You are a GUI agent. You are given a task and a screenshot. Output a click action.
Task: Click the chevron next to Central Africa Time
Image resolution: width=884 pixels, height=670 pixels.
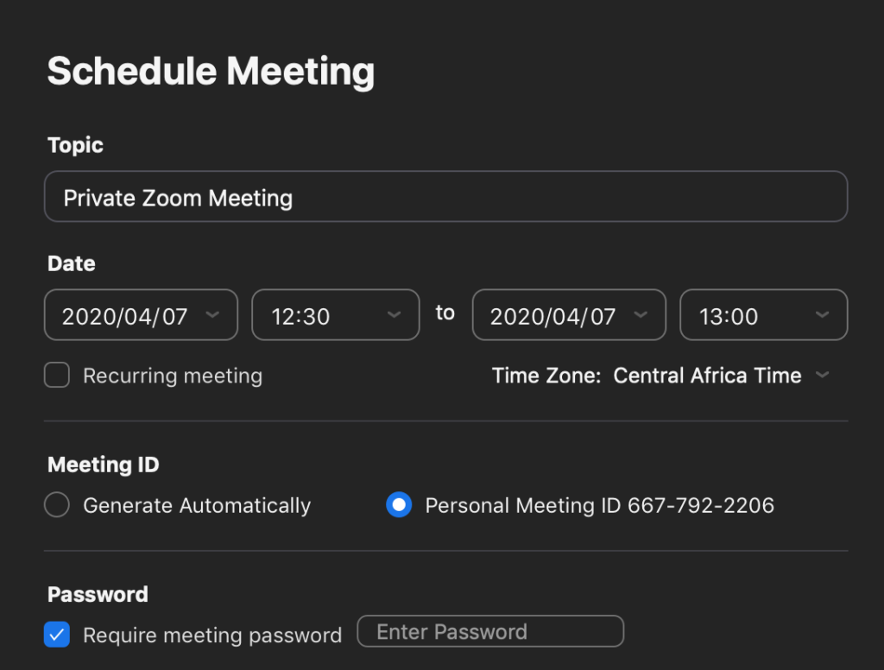(823, 376)
